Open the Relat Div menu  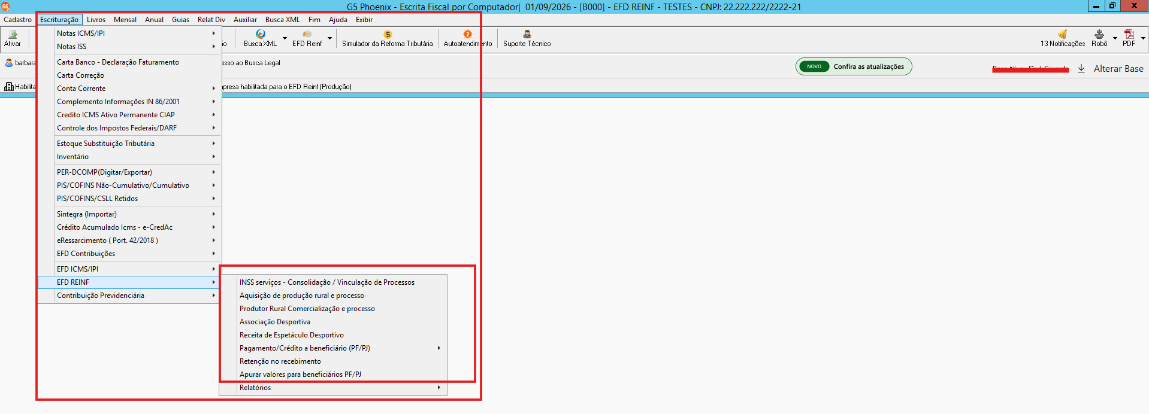pos(211,20)
